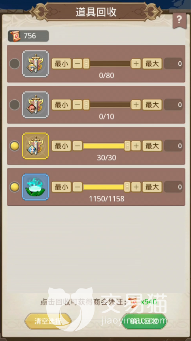Screen dimensions: 191x341
Task: Deselect the radio button for the flower item
Action: [15, 187]
